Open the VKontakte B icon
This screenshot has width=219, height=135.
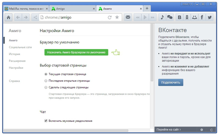pyautogui.click(x=179, y=17)
